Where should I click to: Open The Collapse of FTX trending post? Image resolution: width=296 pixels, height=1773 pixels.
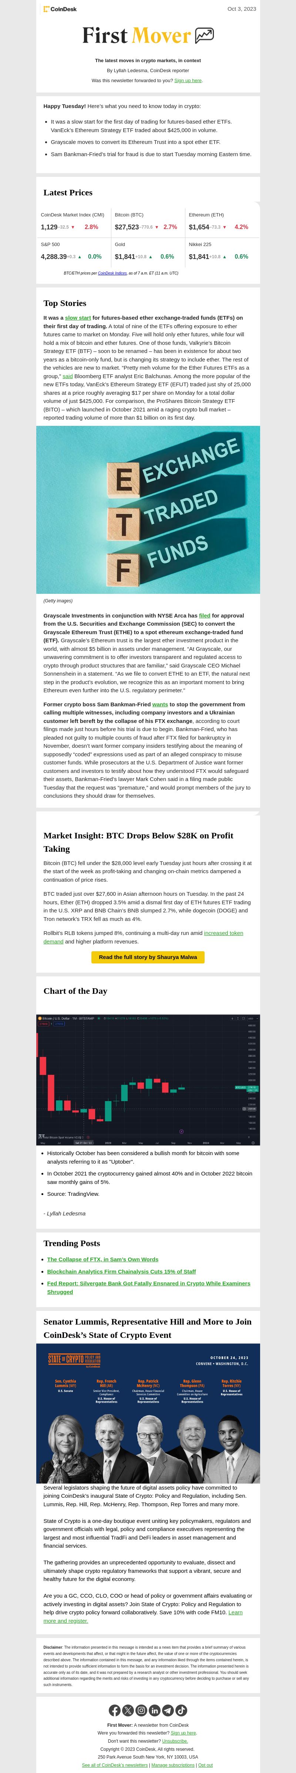pos(102,1259)
